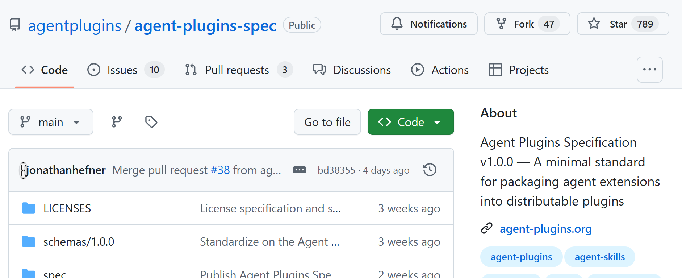Click the Public visibility badge

point(302,25)
